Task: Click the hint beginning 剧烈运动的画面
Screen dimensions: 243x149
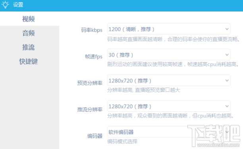Action: pyautogui.click(x=173, y=64)
